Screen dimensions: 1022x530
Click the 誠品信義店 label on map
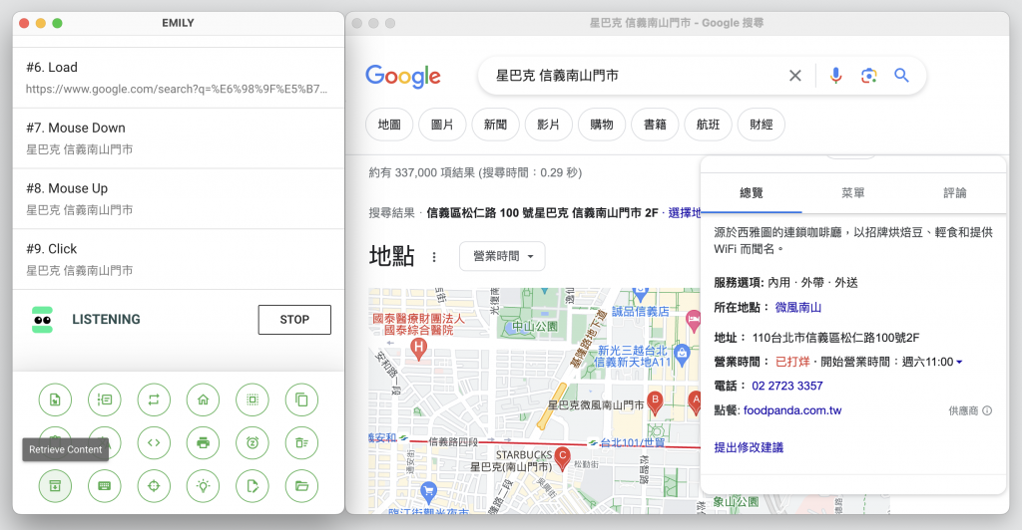640,312
